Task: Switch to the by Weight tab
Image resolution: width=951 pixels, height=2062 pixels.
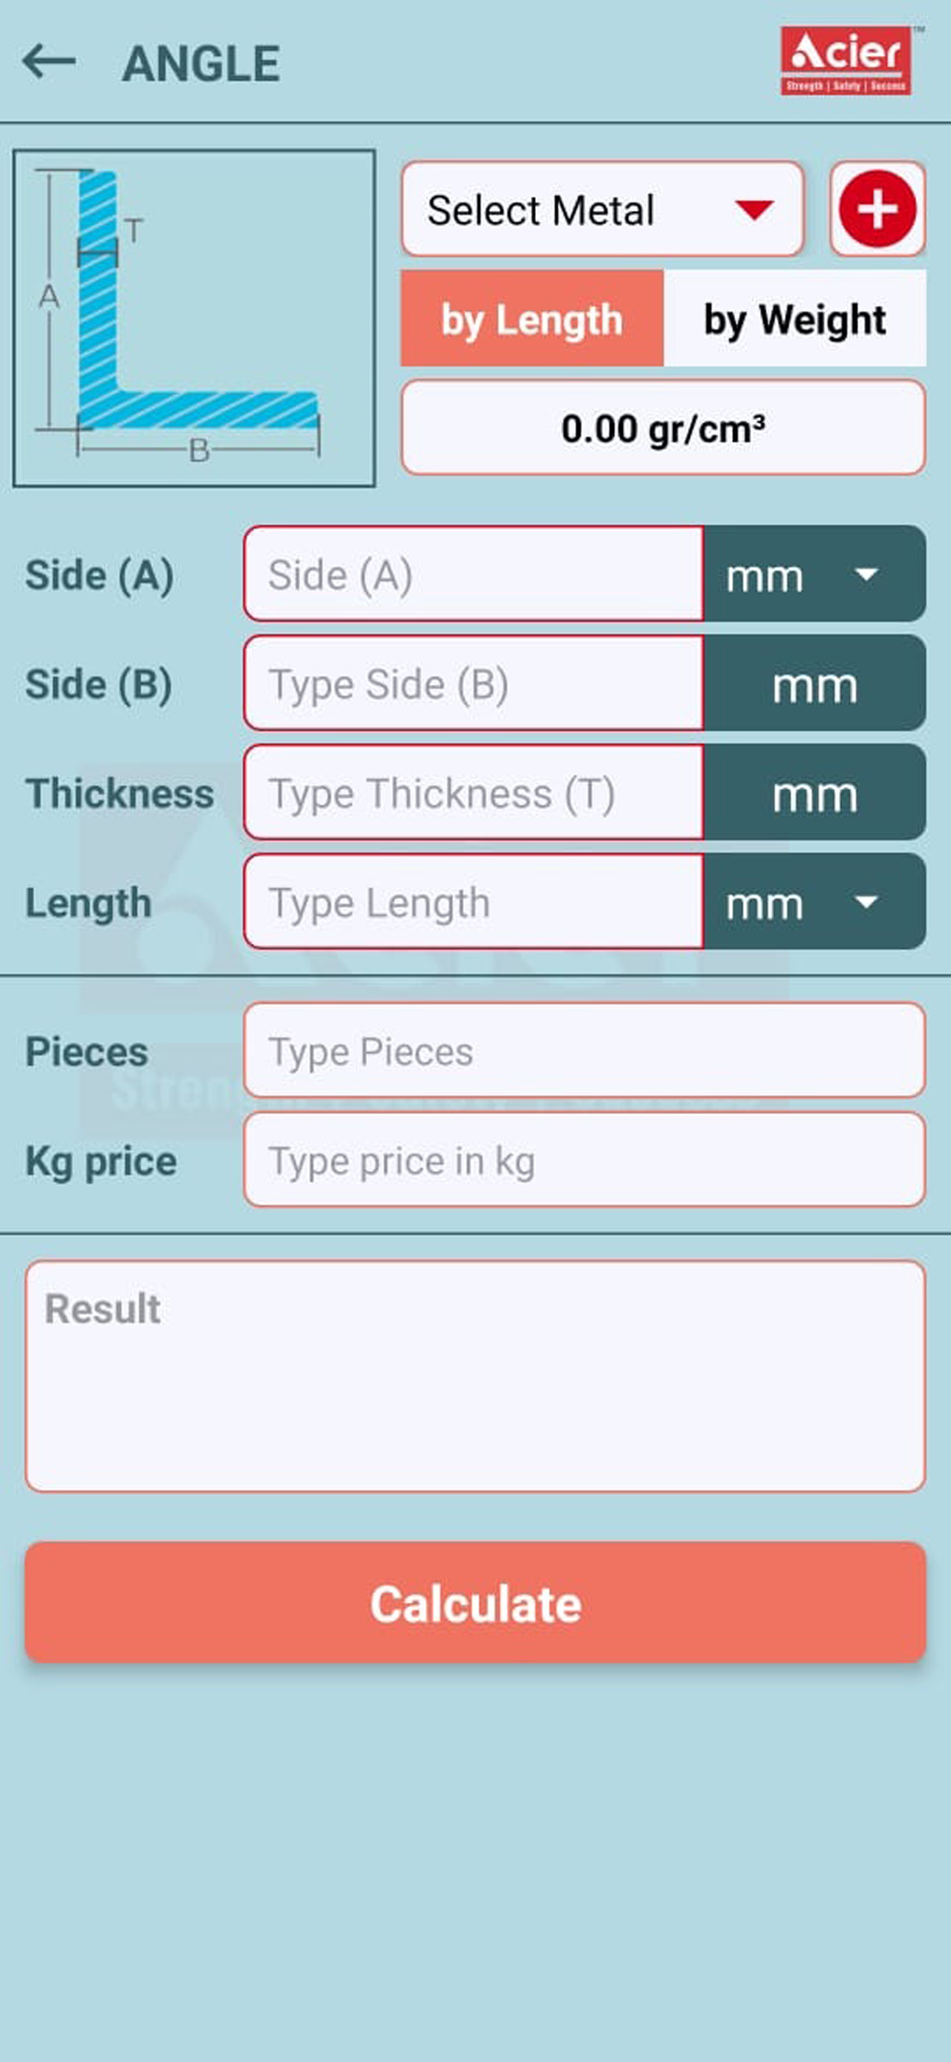Action: pyautogui.click(x=794, y=319)
